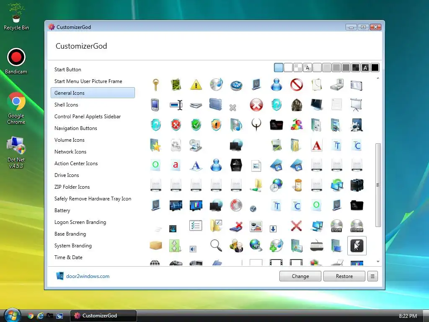The height and width of the screenshot is (322, 429).
Task: Open the Logon Screen Branding category
Action: pos(93,222)
